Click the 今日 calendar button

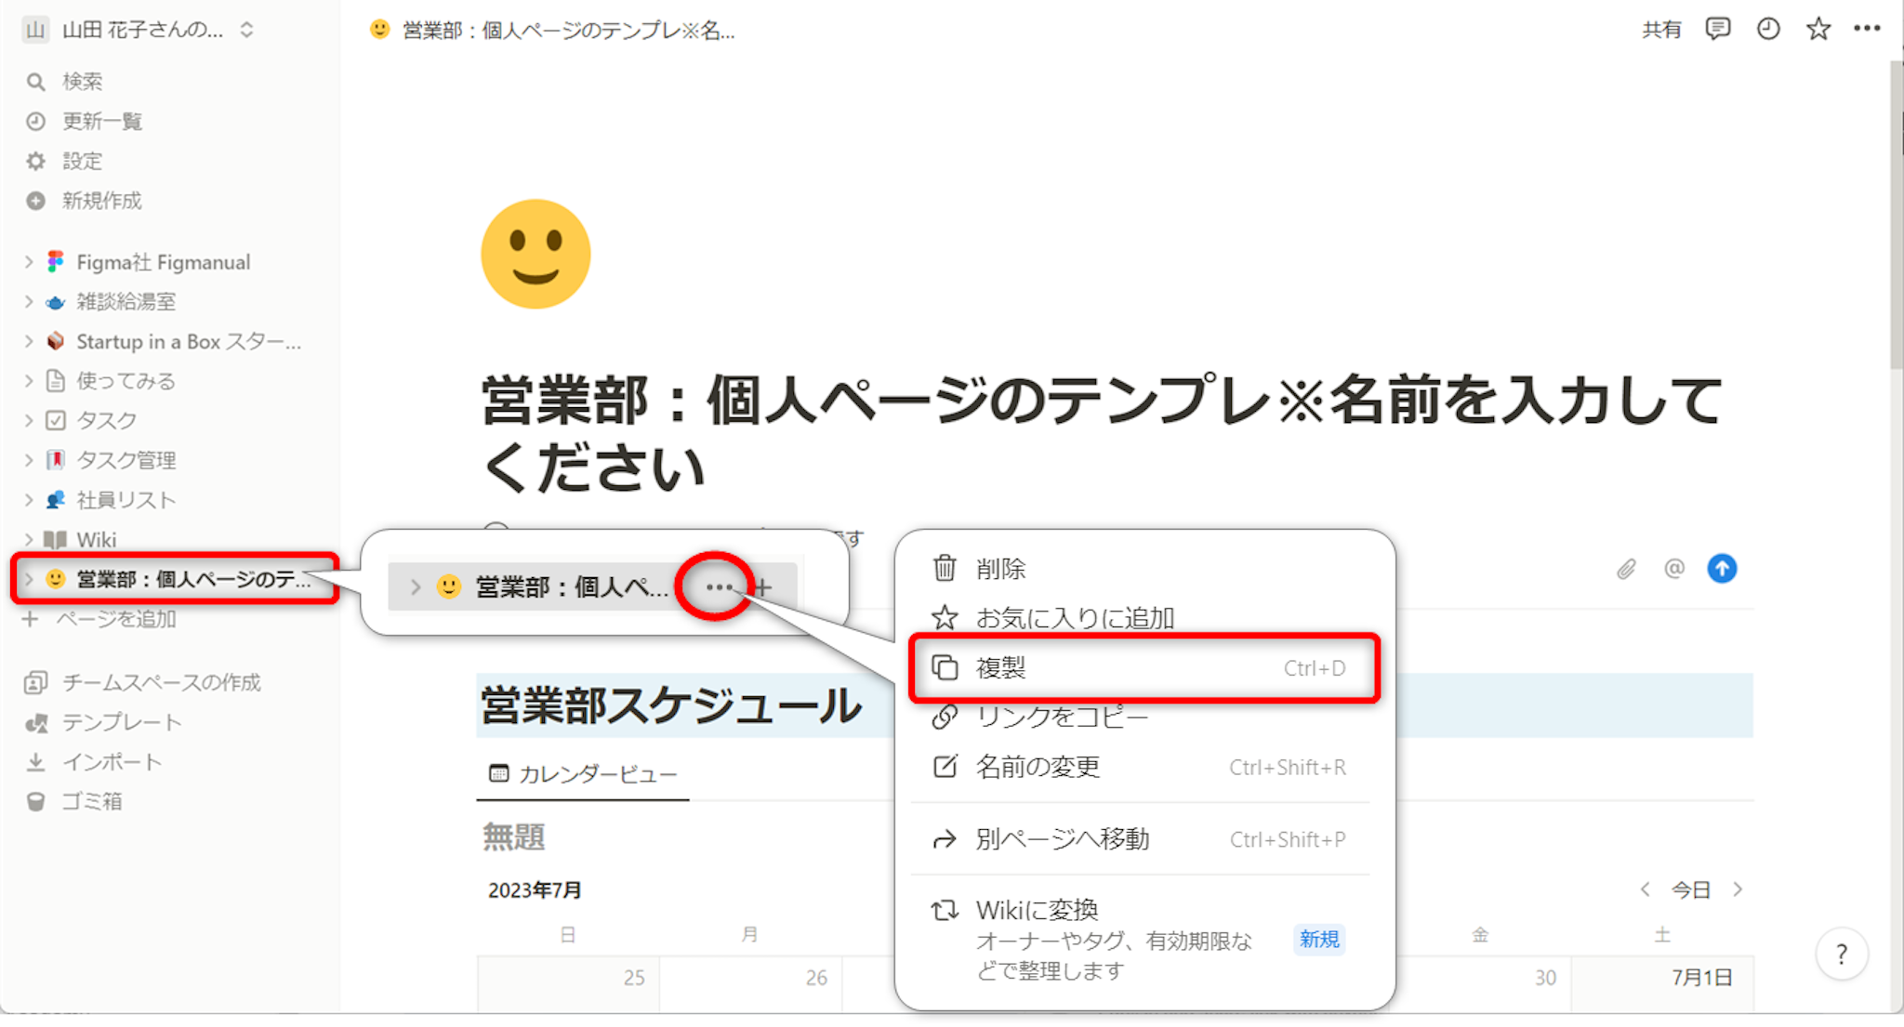coord(1690,889)
